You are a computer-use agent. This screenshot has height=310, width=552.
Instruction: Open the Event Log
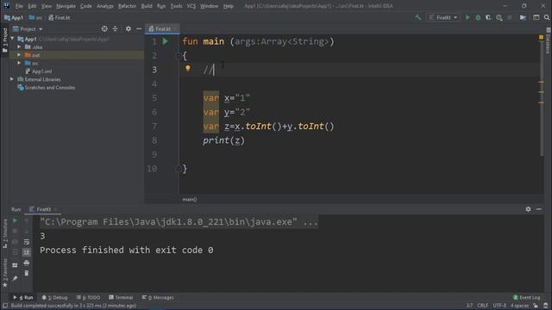[527, 297]
